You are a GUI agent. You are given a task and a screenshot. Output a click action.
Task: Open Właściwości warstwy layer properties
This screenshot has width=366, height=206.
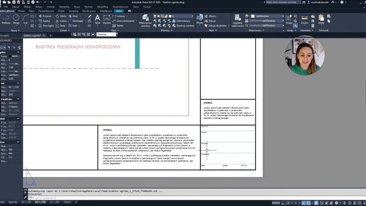pos(145,21)
